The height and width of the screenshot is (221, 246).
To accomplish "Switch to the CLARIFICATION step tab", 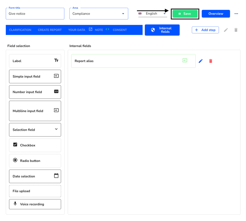I will 20,30.
